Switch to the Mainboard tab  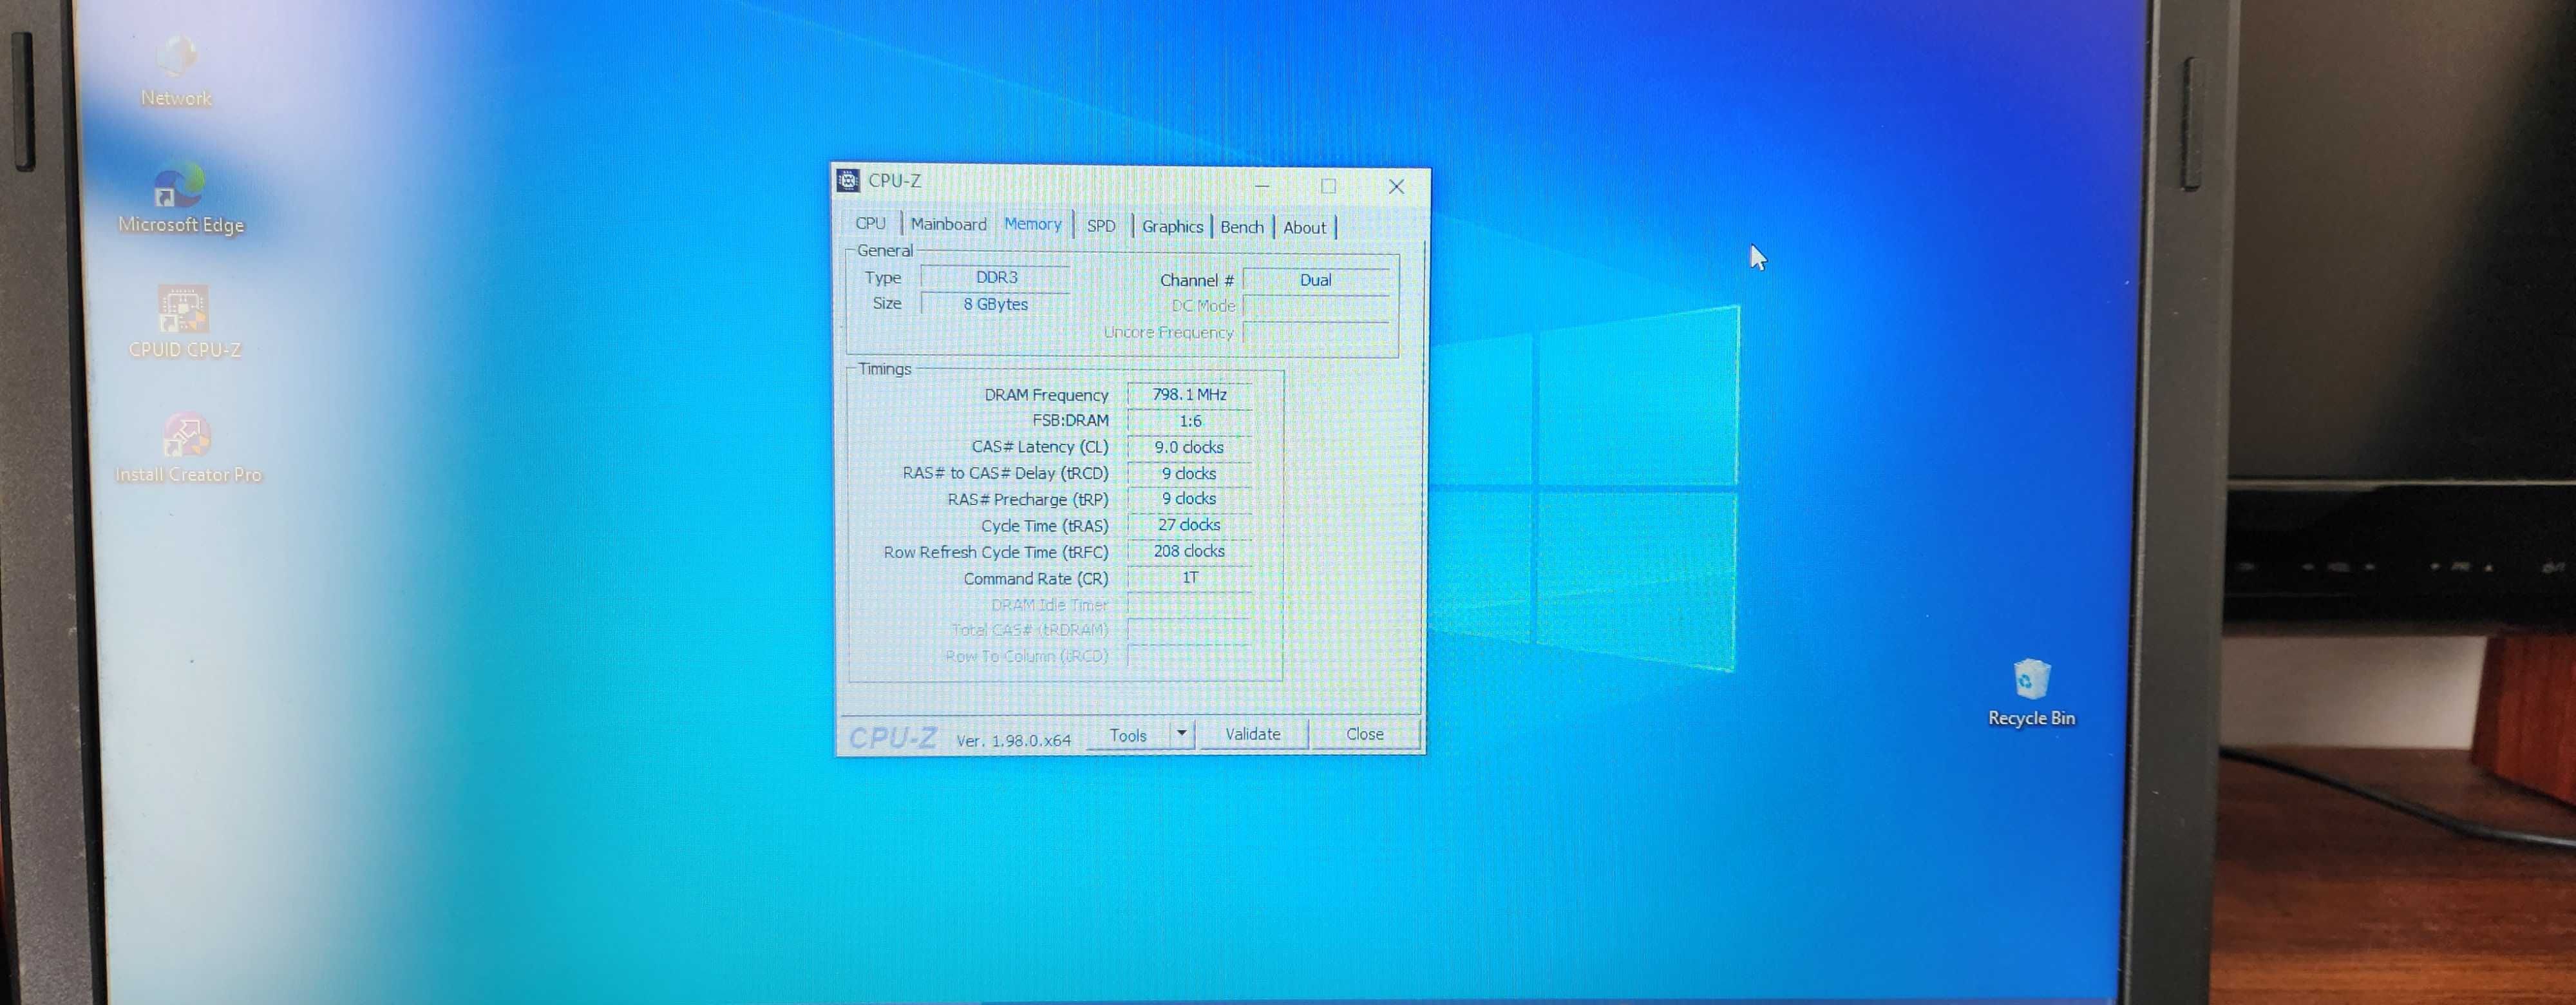tap(948, 224)
